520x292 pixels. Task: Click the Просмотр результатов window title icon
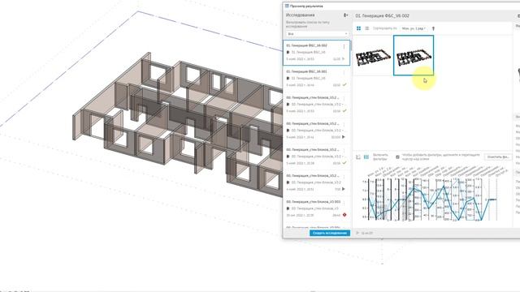coord(287,6)
